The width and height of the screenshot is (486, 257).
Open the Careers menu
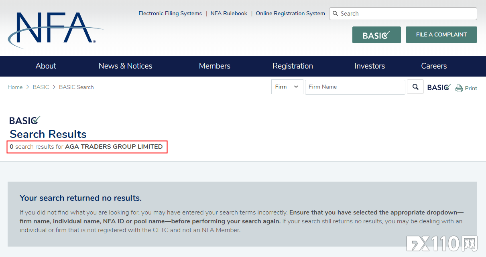(434, 66)
